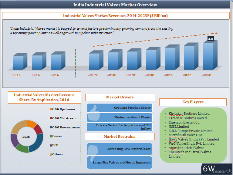Viewport: 233px width, 175px height.
Task: Click C.R.I. Pumps Private Limited
Action: (191, 131)
